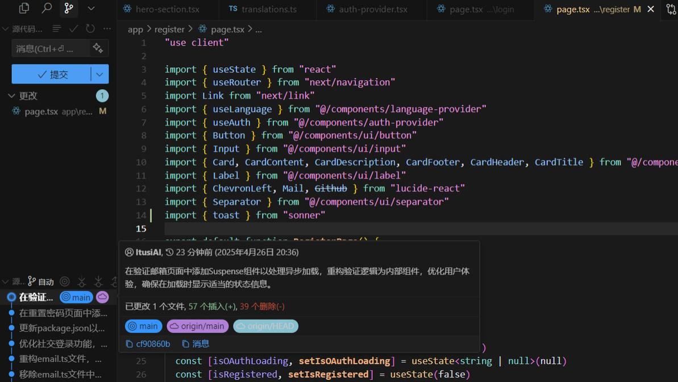Click the useRouter identifier in imports

click(x=237, y=82)
